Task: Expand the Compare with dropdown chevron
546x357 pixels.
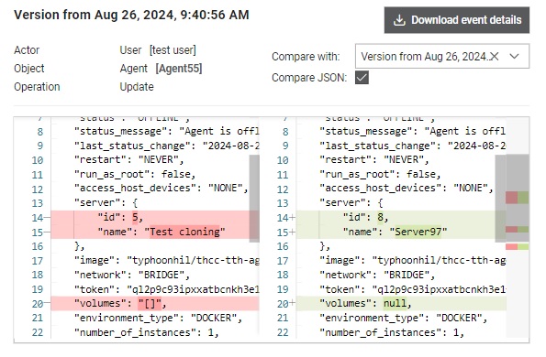Action: pyautogui.click(x=514, y=56)
